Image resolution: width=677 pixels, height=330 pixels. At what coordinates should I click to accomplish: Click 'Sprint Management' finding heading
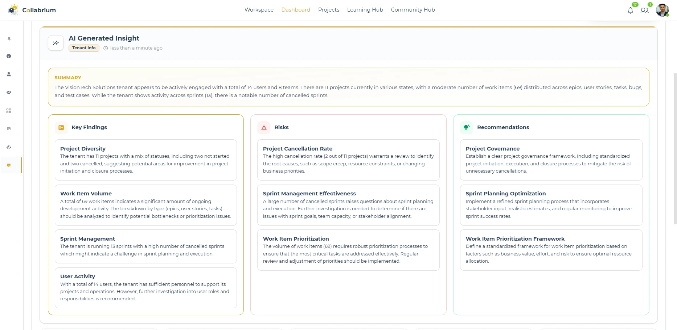coord(87,239)
